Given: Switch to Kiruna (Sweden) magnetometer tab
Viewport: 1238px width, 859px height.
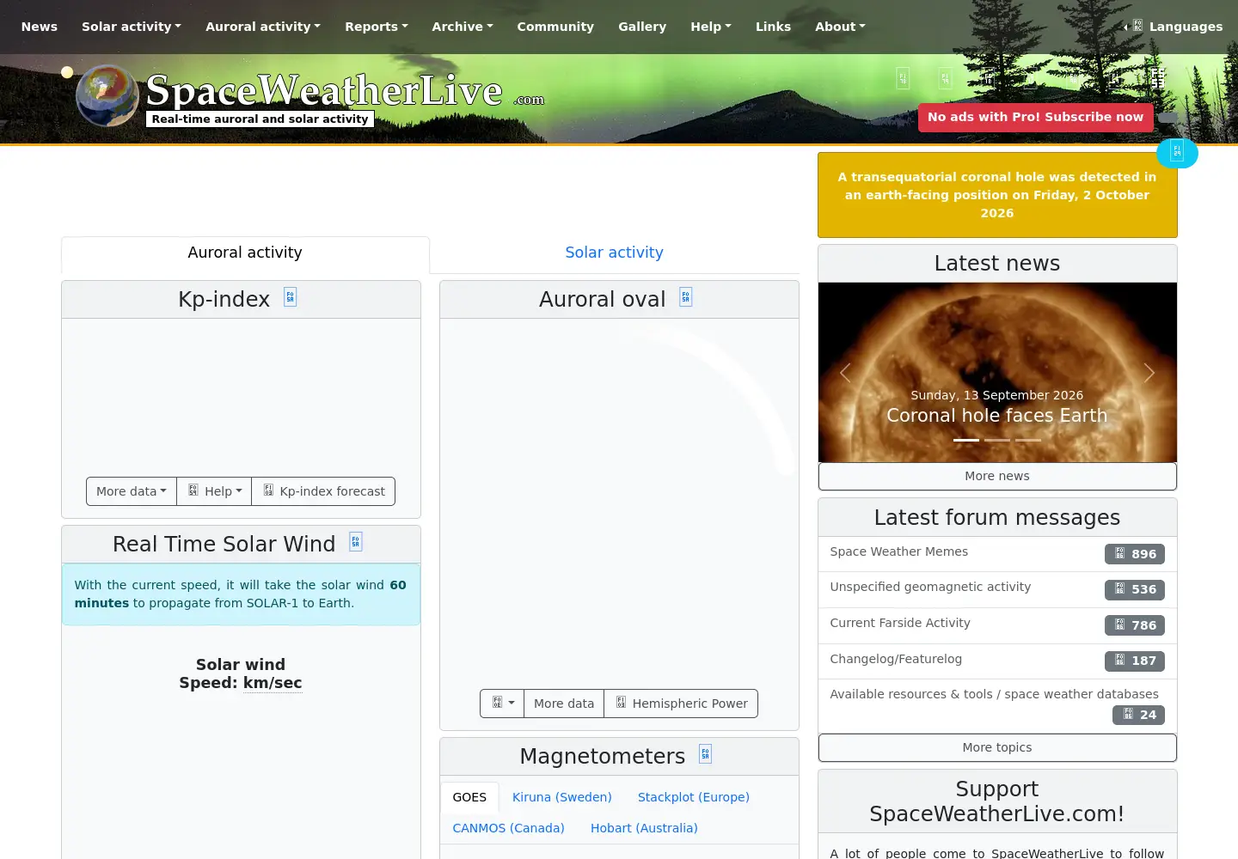Looking at the screenshot, I should pyautogui.click(x=562, y=797).
